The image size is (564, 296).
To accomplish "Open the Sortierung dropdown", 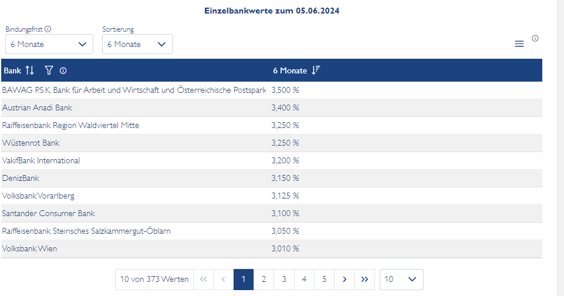I will point(137,44).
